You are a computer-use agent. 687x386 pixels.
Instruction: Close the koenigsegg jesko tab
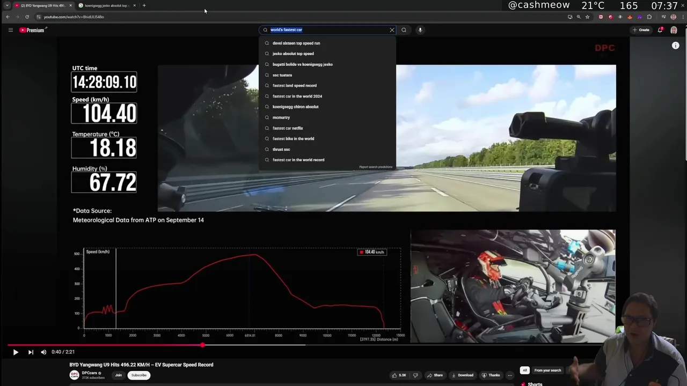click(134, 5)
